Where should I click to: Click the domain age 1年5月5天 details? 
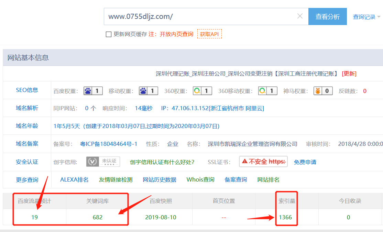coord(136,126)
